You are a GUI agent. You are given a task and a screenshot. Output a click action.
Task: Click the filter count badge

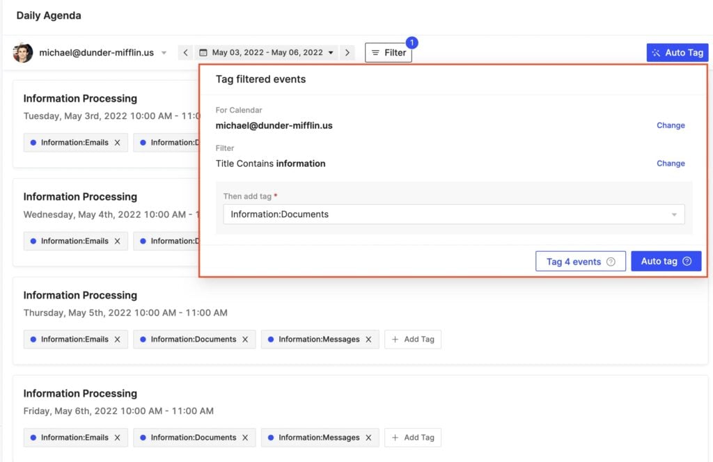pyautogui.click(x=412, y=42)
